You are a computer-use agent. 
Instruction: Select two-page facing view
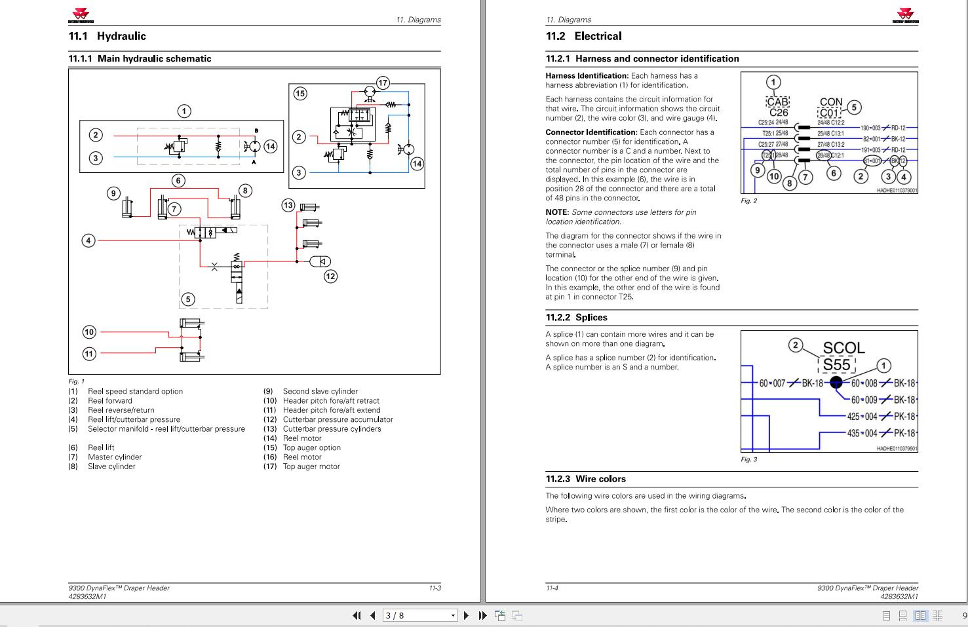pos(920,615)
